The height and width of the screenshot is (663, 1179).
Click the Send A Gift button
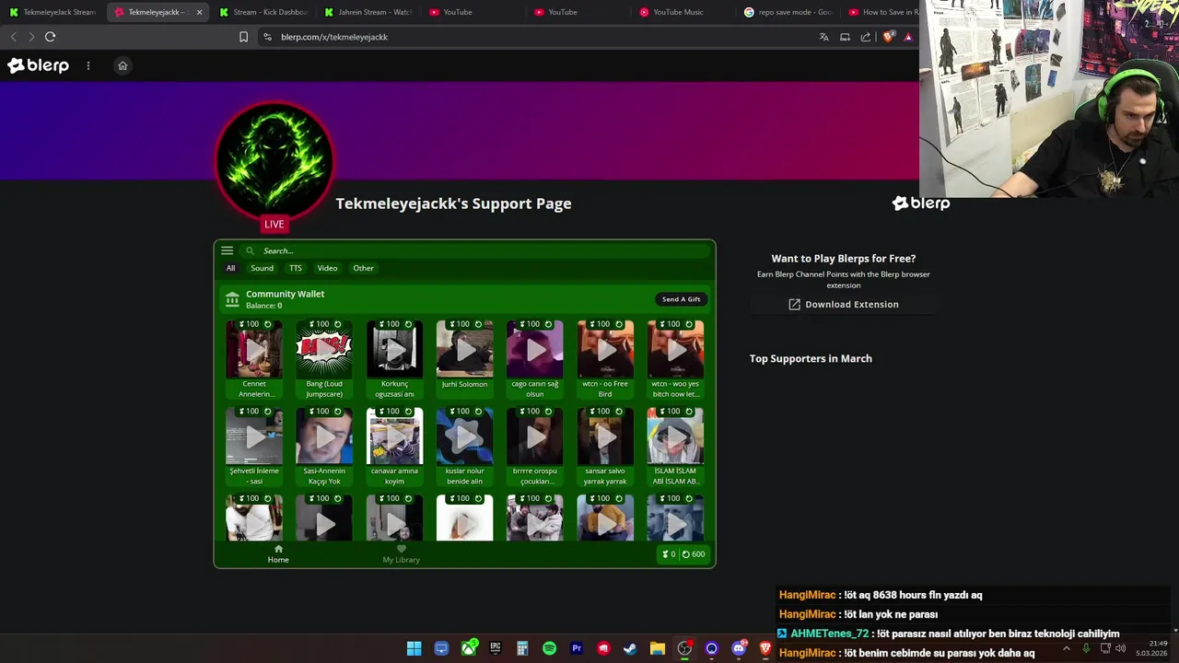pos(681,299)
